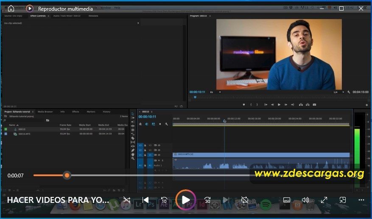
Task: Click the Lift button in Program Monitor
Action: (301, 105)
